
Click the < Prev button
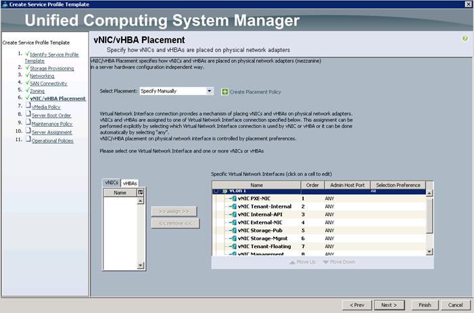coord(357,305)
